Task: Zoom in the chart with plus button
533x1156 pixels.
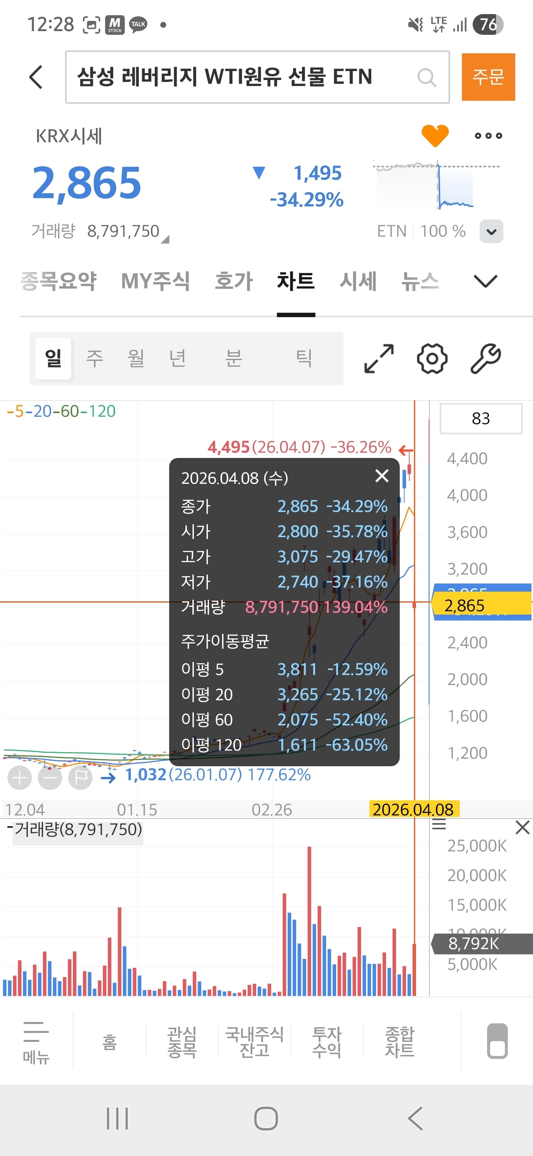Action: tap(20, 778)
